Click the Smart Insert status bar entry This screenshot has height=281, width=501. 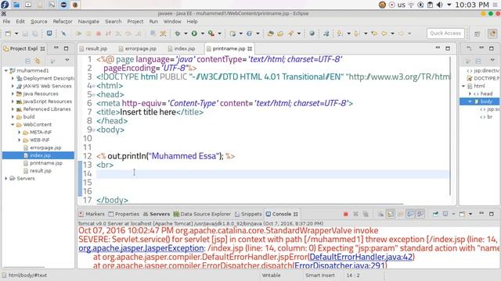pyautogui.click(x=320, y=276)
